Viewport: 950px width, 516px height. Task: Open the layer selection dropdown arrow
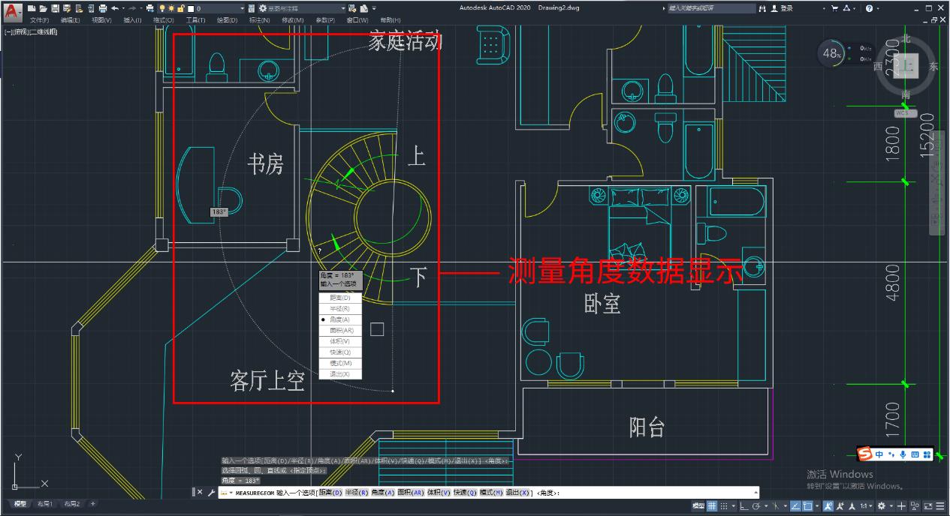[x=242, y=7]
